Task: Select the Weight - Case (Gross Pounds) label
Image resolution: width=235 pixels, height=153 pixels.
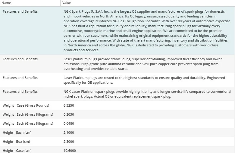Action: (x=26, y=105)
